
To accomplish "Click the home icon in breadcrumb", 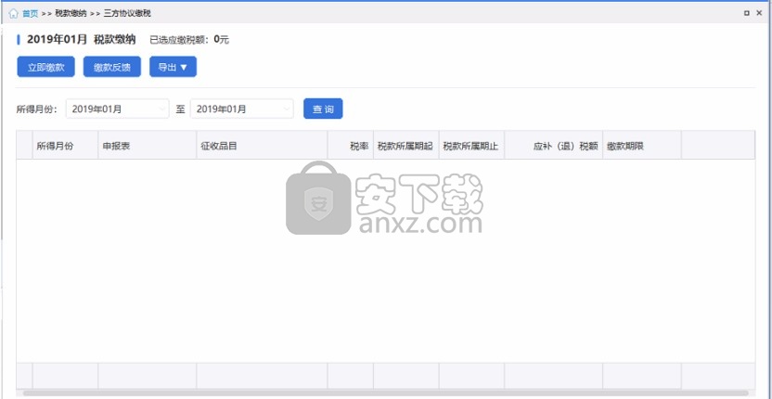I will coord(13,13).
